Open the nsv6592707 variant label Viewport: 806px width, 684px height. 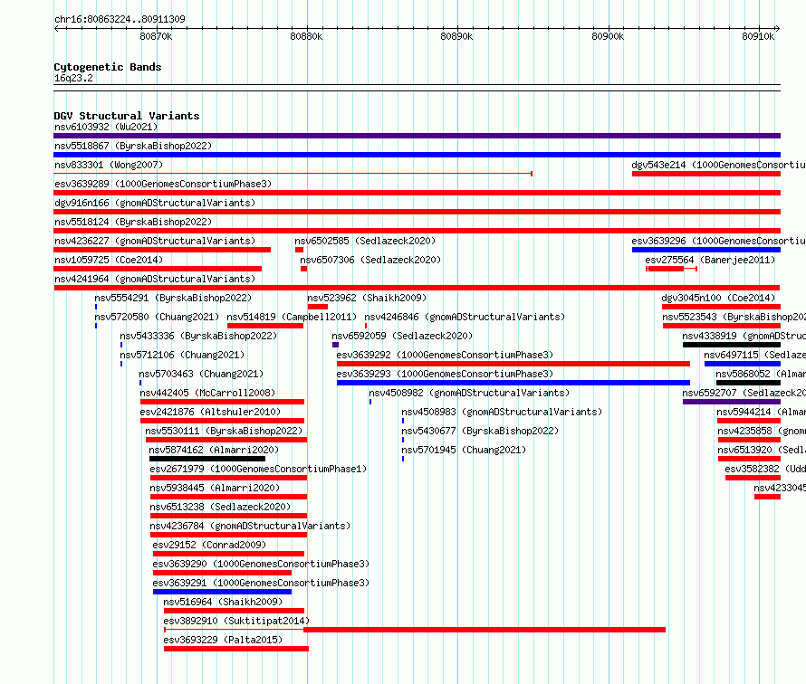click(744, 393)
